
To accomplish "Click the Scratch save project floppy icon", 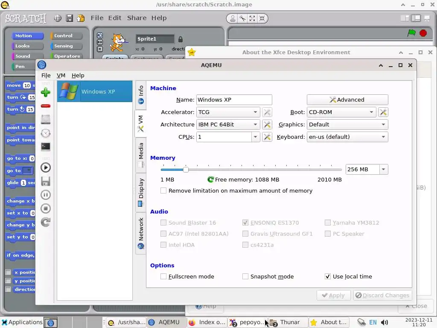I will [x=69, y=18].
